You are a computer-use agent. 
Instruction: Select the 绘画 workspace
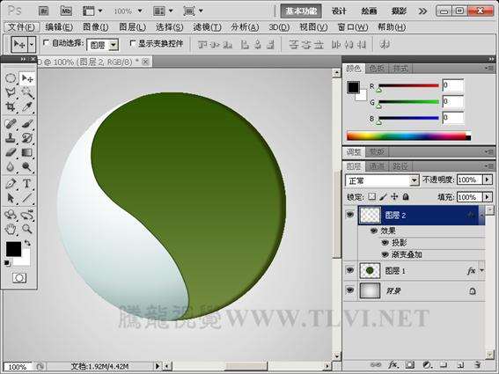coord(369,11)
